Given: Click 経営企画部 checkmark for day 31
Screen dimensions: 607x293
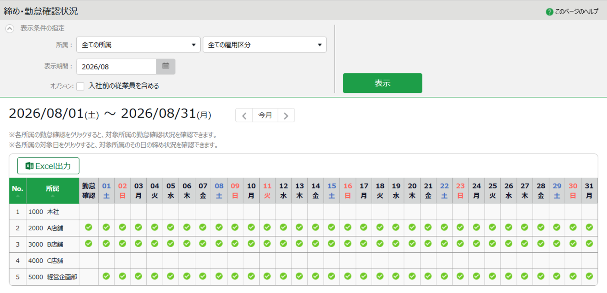Looking at the screenshot, I should pyautogui.click(x=589, y=276).
